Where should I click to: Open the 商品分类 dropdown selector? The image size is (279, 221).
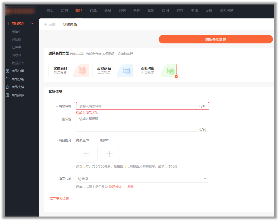142,179
